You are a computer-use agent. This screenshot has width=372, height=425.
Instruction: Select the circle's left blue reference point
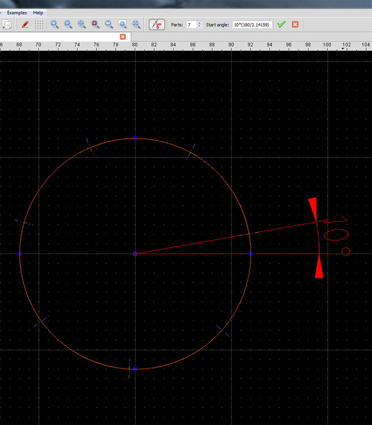click(19, 254)
